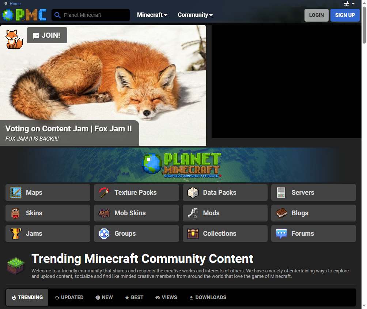
Task: Expand the Minecraft dropdown menu
Action: pyautogui.click(x=152, y=15)
